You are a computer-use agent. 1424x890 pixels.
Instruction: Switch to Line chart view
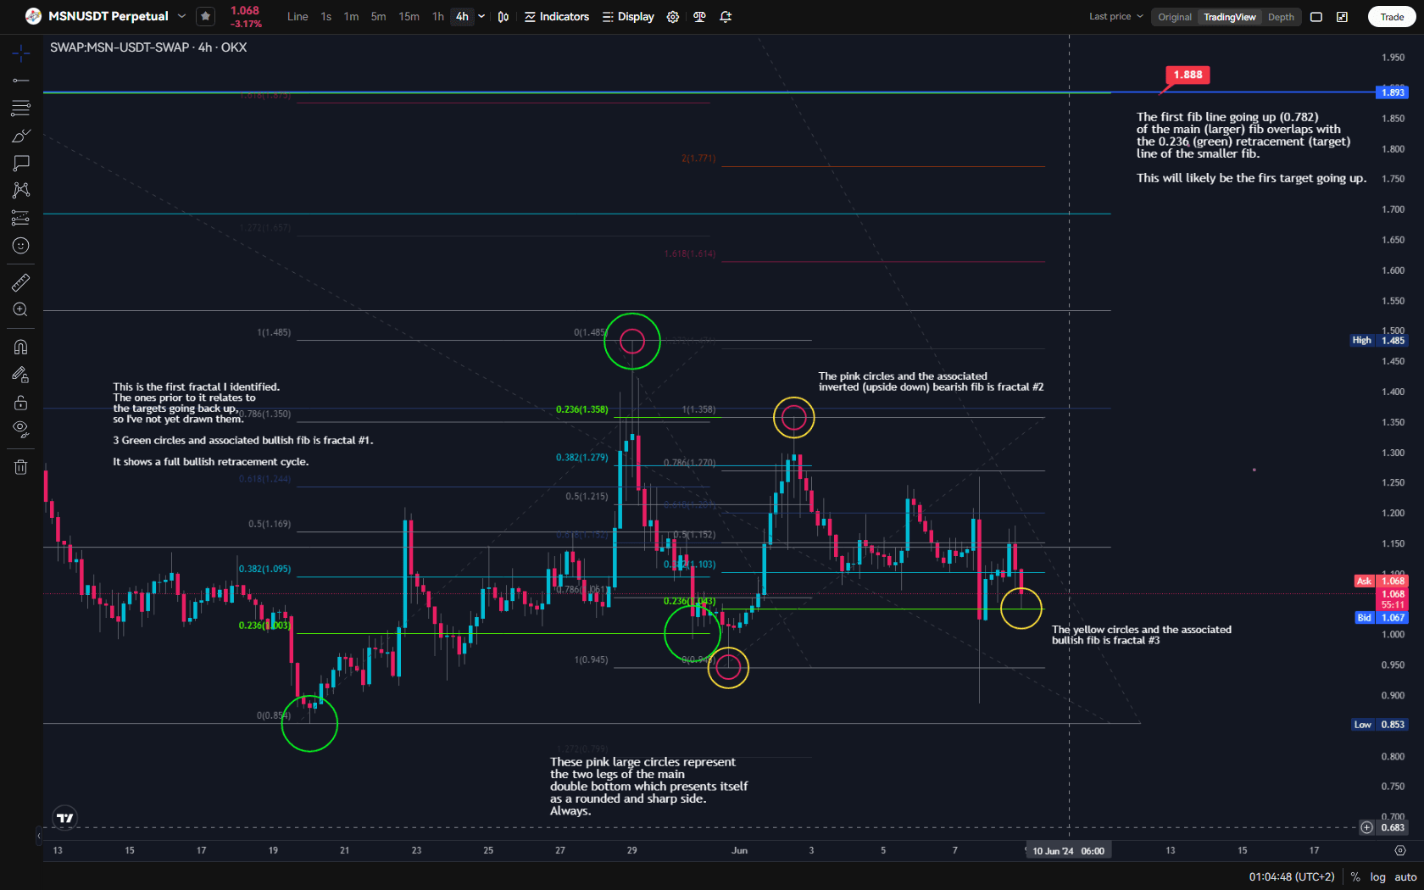pyautogui.click(x=298, y=17)
